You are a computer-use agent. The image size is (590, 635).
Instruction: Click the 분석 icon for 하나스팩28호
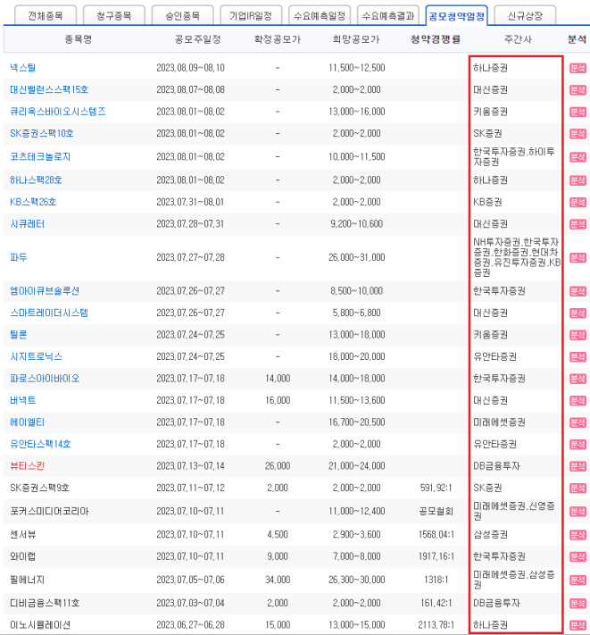578,180
